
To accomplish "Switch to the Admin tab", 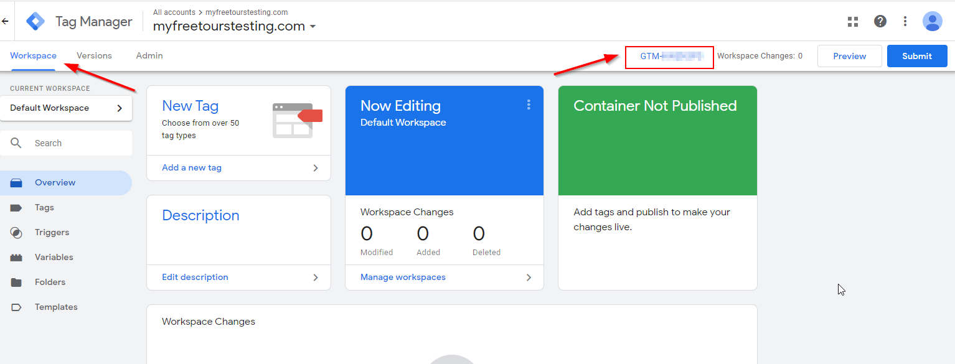I will pos(149,55).
